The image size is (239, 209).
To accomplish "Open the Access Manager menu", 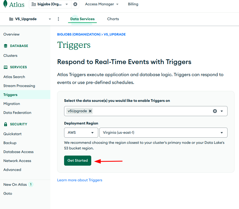I will tap(102, 4).
